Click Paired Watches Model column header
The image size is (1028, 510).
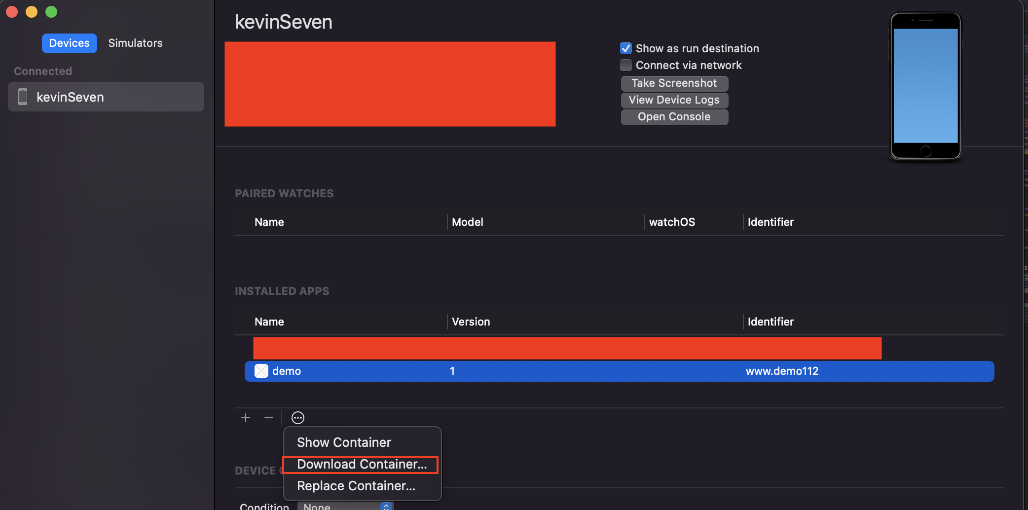point(468,222)
